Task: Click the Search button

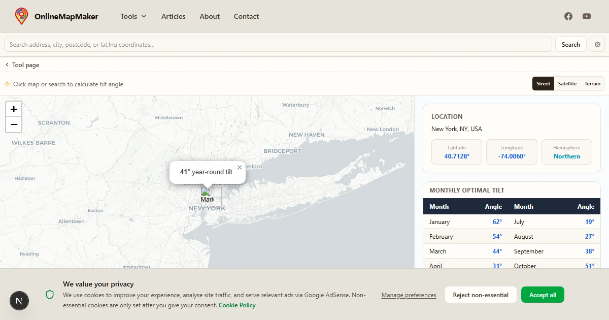Action: coord(571,45)
